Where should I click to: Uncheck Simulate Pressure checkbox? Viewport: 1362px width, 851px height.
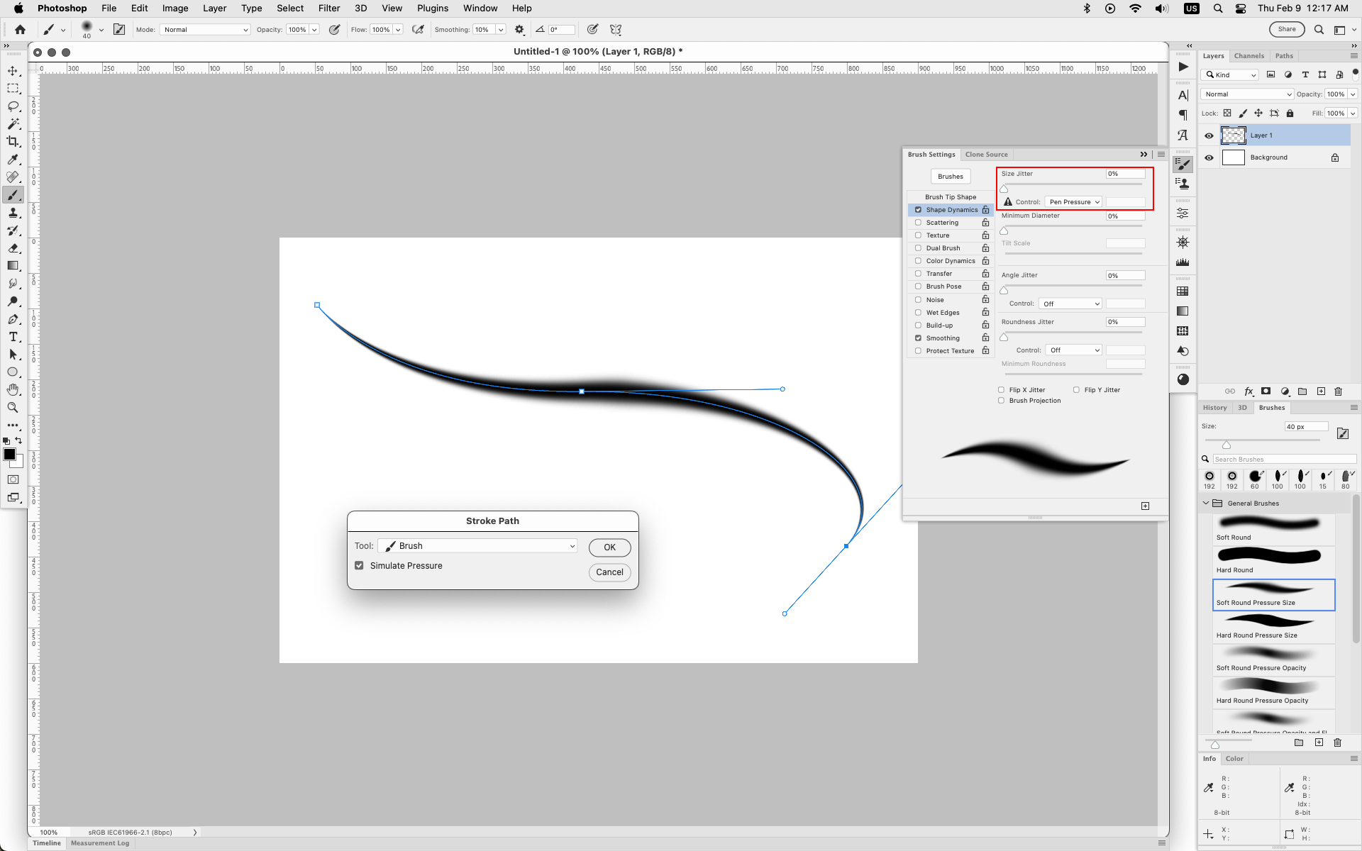pyautogui.click(x=359, y=565)
